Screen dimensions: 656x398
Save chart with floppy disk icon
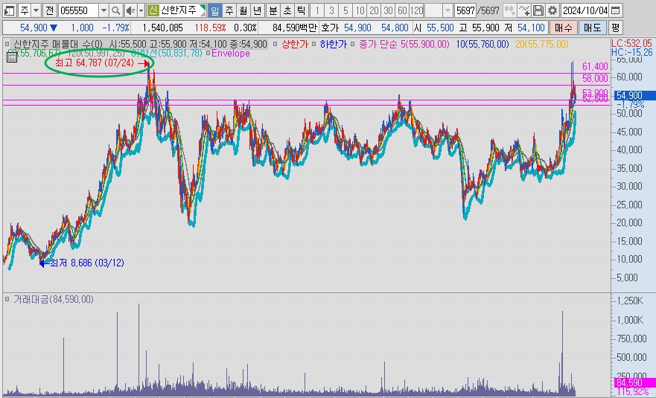538,10
